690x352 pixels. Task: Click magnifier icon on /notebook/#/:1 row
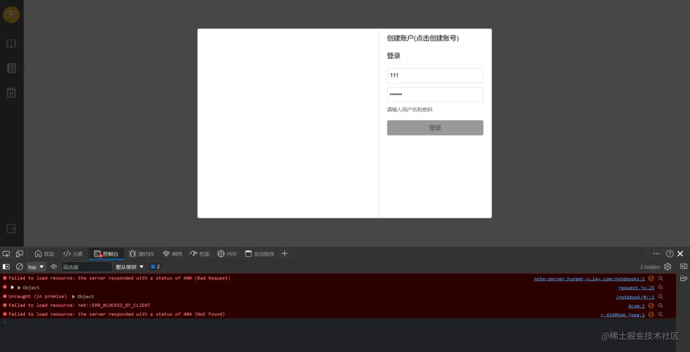point(661,297)
